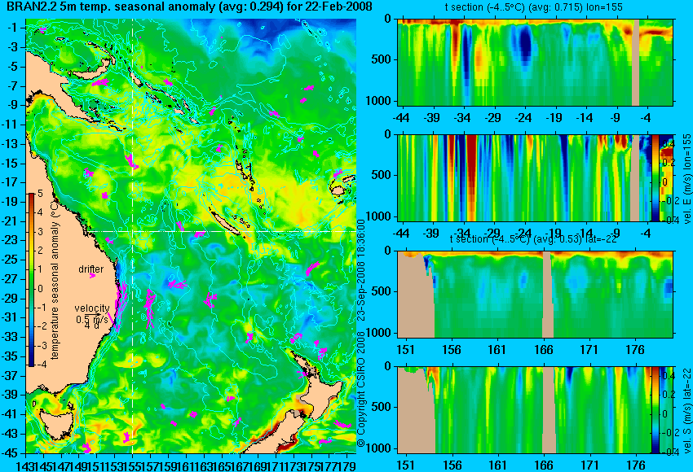This screenshot has height=472, width=693.
Task: Click the temperature anomaly colorbar on the map
Action: tap(31, 280)
